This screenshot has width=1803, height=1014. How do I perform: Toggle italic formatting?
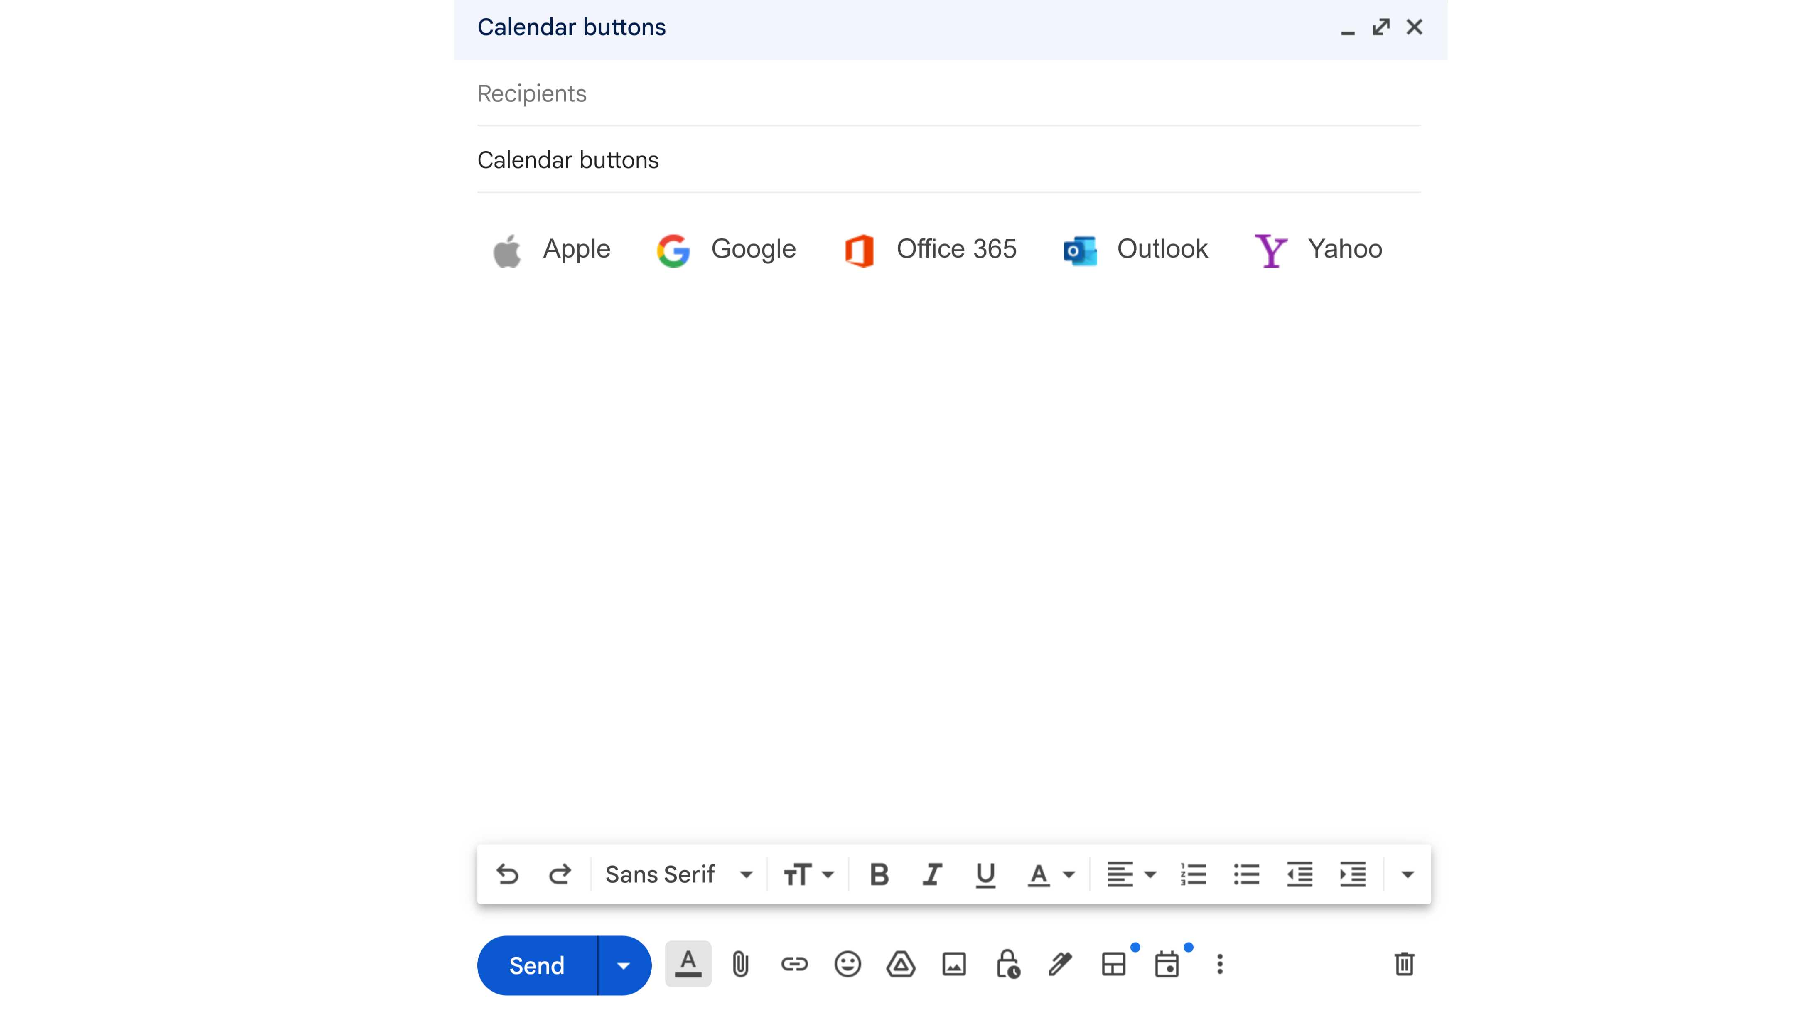932,874
